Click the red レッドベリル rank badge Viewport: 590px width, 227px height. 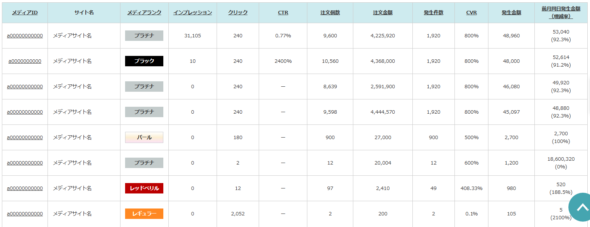pyautogui.click(x=144, y=188)
